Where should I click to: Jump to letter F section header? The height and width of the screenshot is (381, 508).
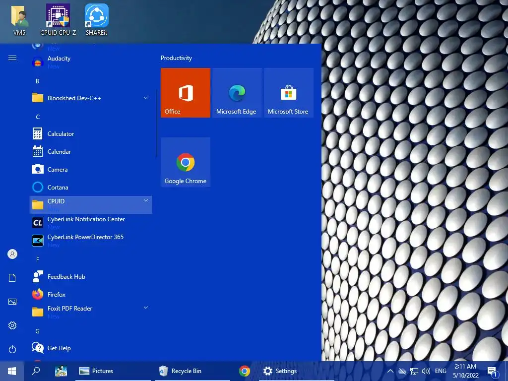pos(38,260)
